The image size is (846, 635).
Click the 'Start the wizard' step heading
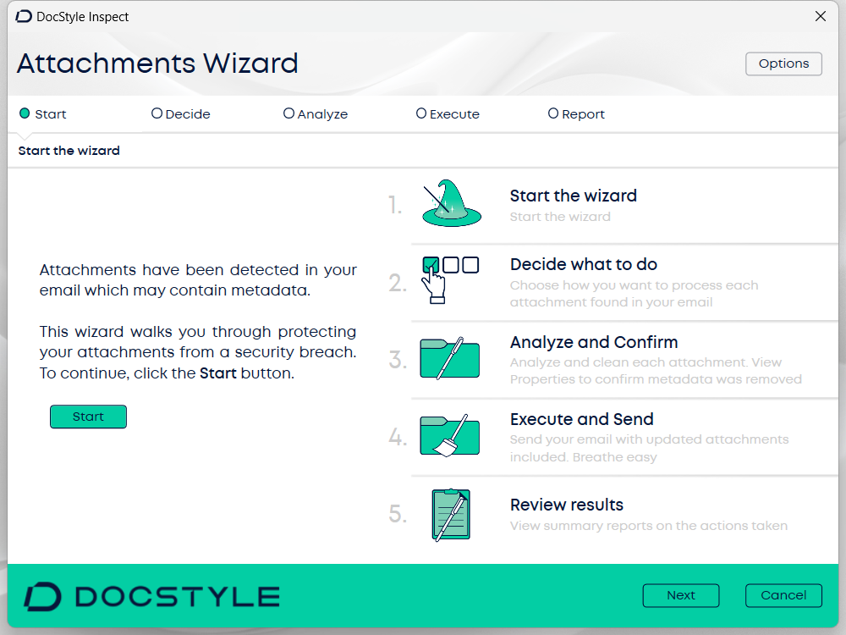[x=573, y=196]
